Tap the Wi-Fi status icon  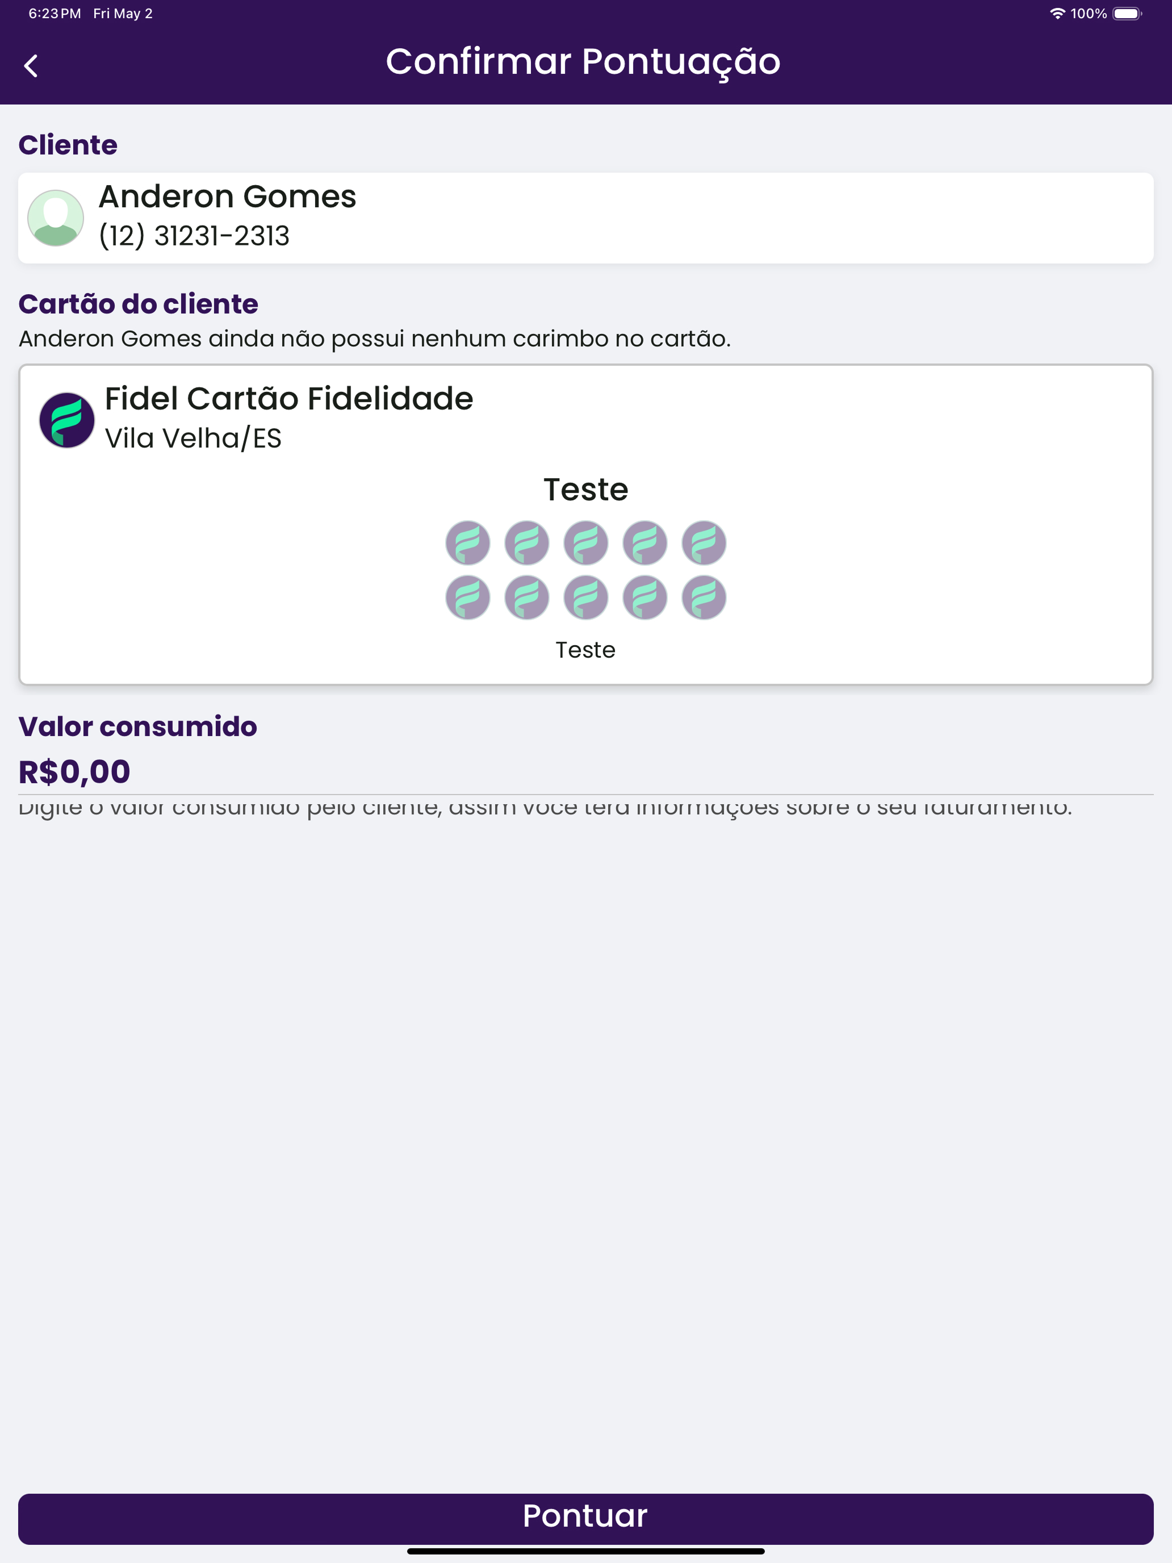[1057, 14]
